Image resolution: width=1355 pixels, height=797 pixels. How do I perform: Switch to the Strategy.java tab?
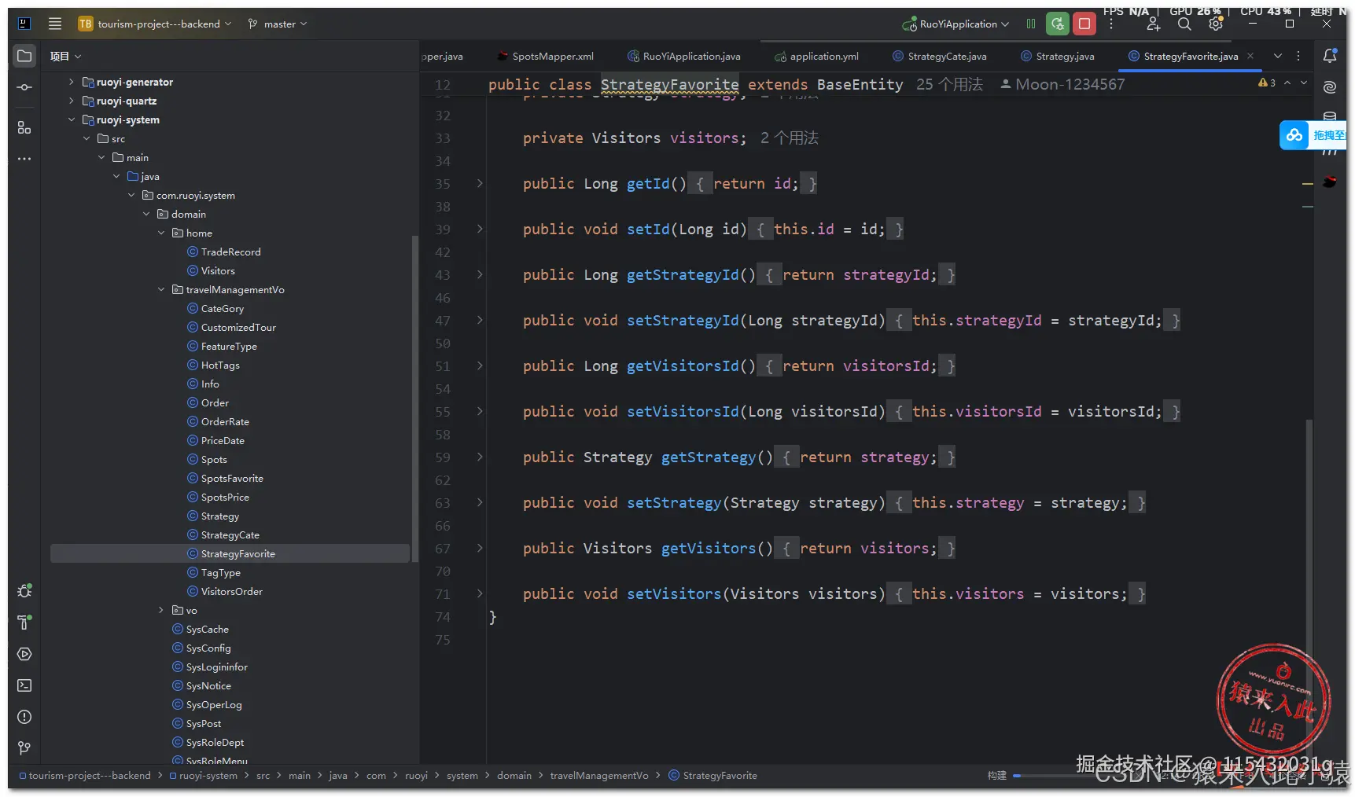click(1058, 56)
